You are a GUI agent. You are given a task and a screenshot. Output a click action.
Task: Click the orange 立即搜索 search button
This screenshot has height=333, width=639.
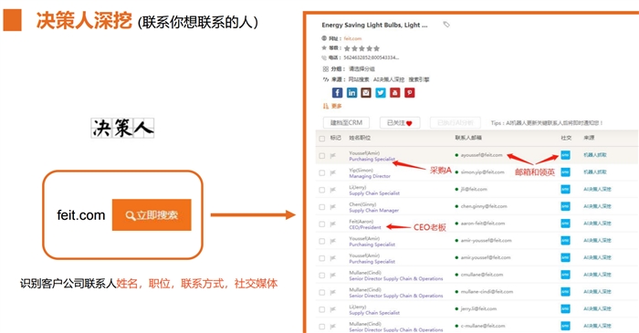(x=152, y=215)
